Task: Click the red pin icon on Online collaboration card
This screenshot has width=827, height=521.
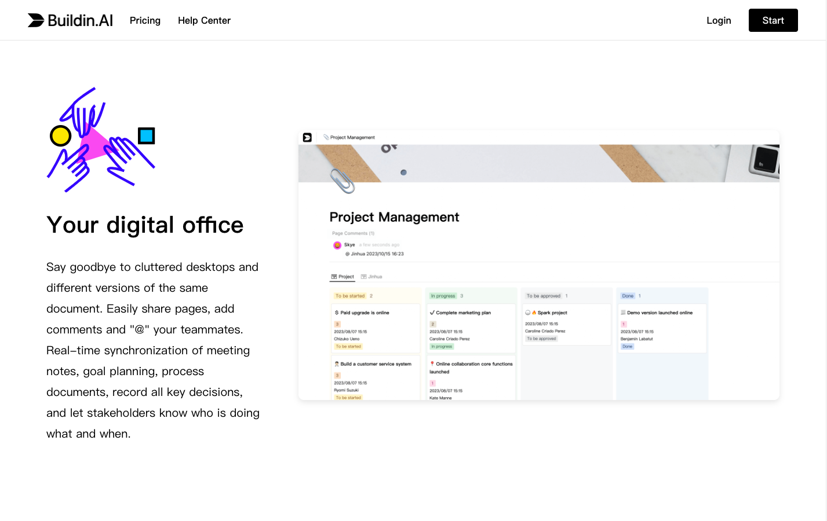Action: point(432,364)
